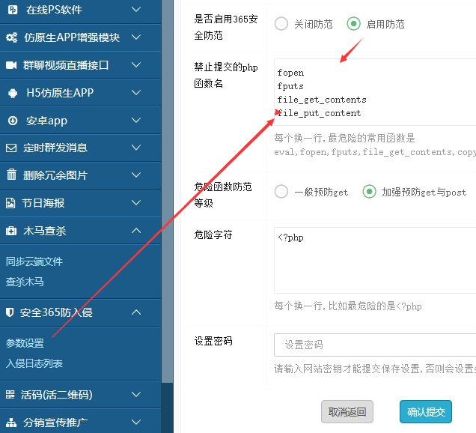Open the 在线PS软件 menu item

80,10
